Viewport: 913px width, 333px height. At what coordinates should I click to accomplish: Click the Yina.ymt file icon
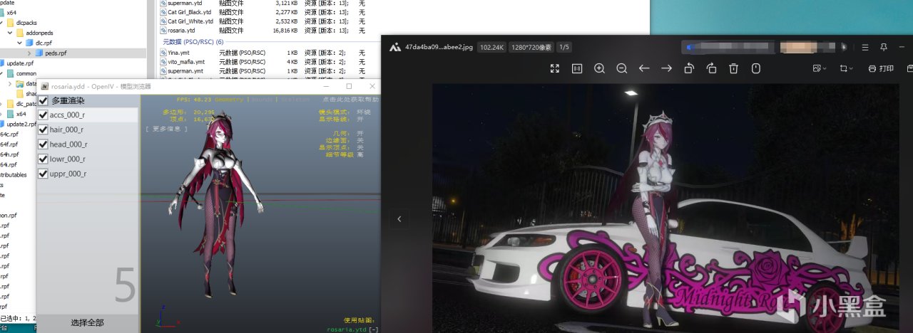click(164, 53)
